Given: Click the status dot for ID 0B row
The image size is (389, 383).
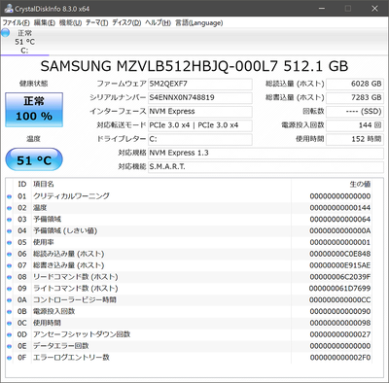Looking at the screenshot, I should tap(10, 312).
